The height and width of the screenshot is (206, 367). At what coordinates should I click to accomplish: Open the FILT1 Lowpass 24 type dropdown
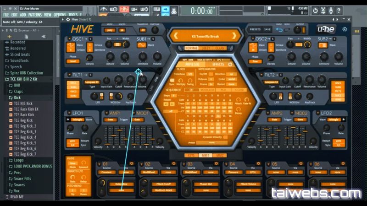pos(92,82)
